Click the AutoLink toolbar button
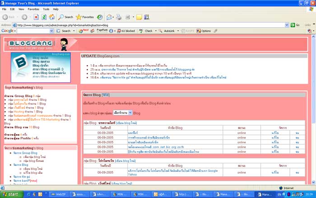Image resolution: width=316 pixels, height=198 pixels. click(167, 31)
